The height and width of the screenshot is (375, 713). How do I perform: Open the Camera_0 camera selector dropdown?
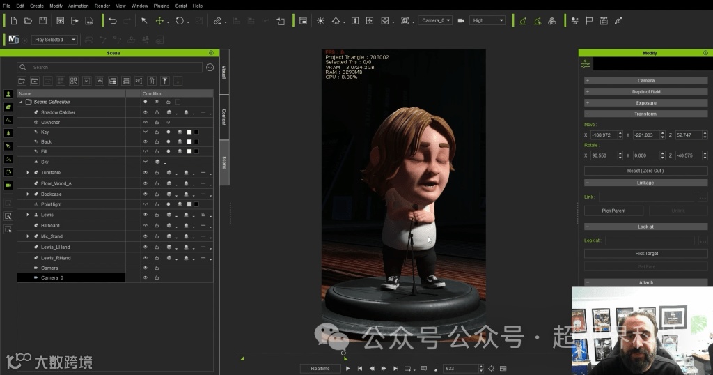(x=435, y=20)
